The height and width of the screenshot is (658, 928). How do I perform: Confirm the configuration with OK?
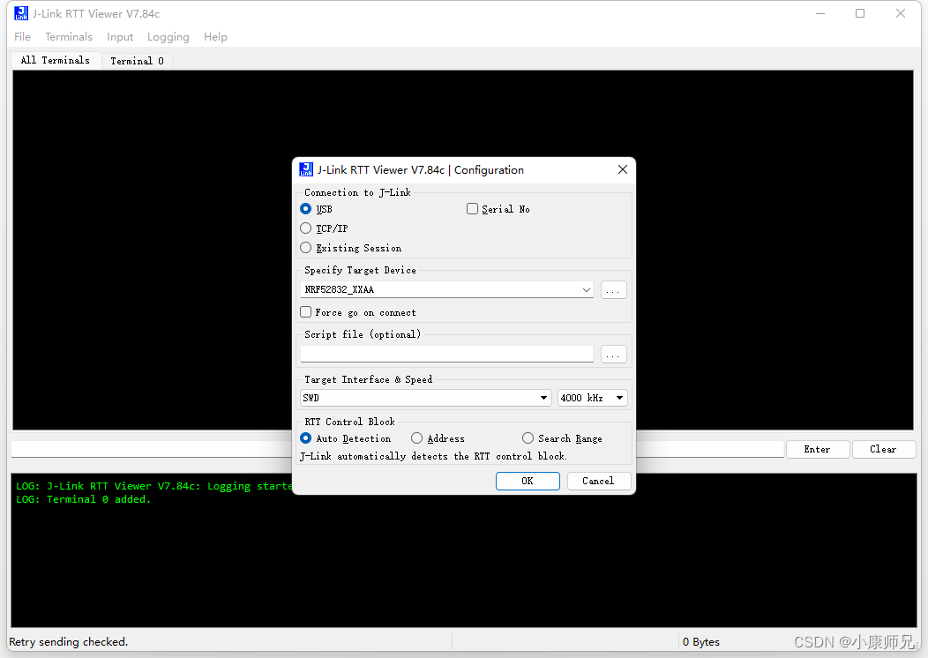click(528, 481)
